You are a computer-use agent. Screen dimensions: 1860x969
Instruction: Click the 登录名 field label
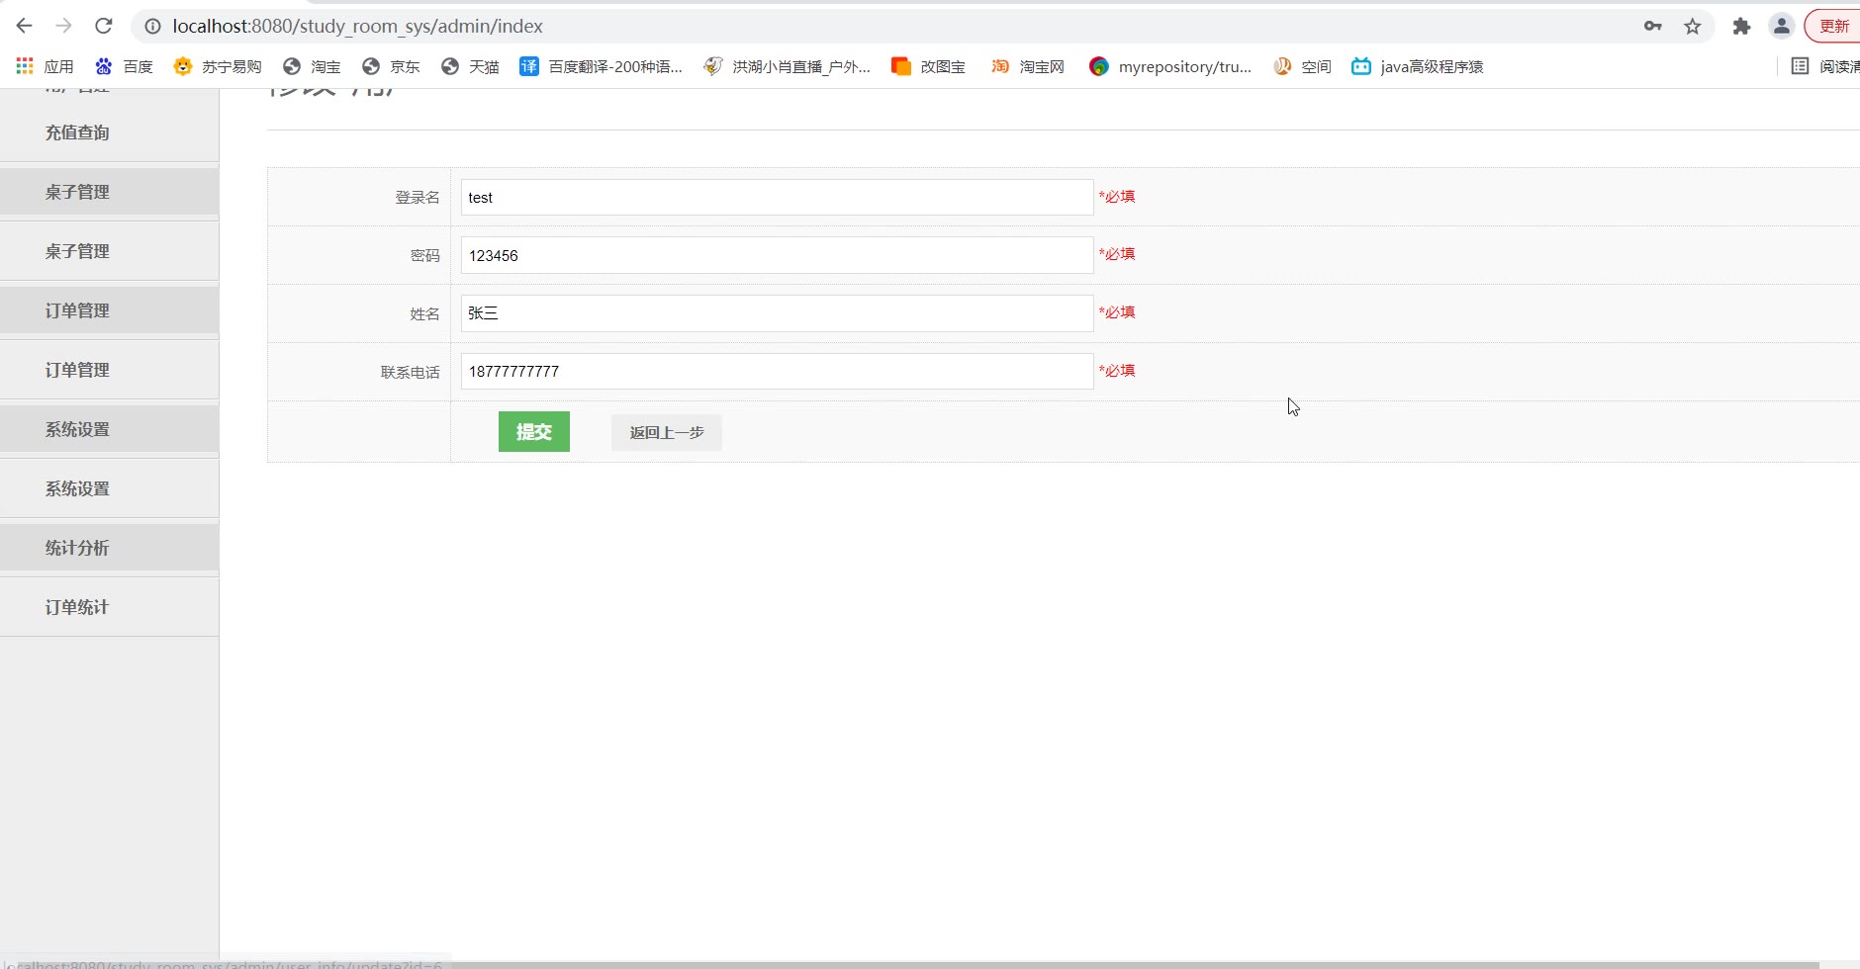[x=418, y=198]
